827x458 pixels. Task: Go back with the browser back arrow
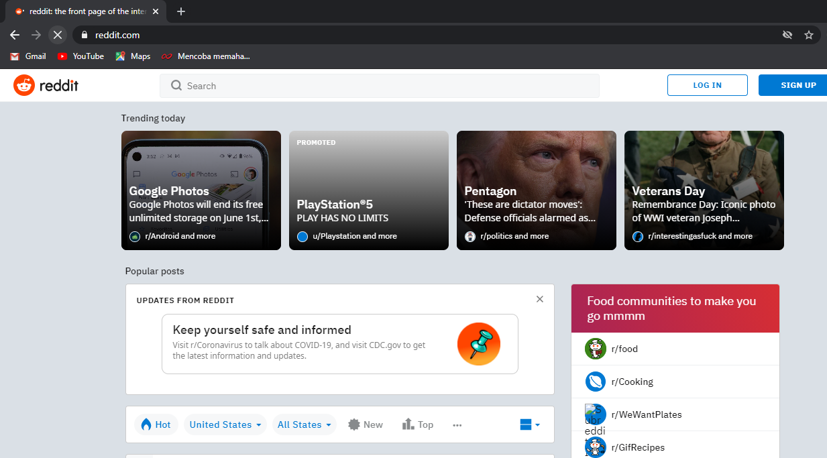click(15, 34)
